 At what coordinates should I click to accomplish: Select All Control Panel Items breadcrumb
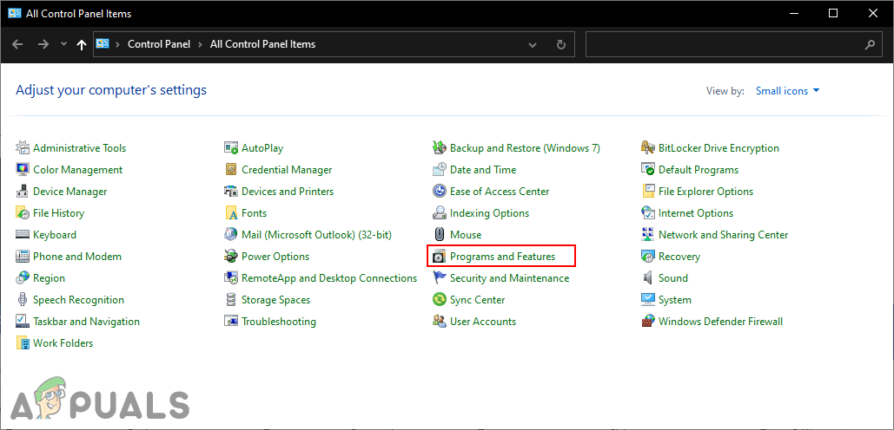(x=262, y=44)
